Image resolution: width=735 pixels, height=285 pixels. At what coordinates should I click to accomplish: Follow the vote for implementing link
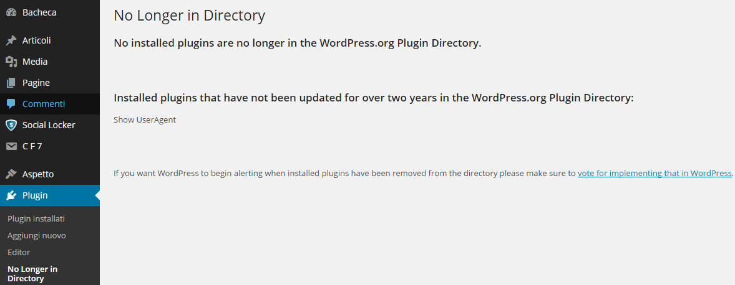click(x=655, y=174)
